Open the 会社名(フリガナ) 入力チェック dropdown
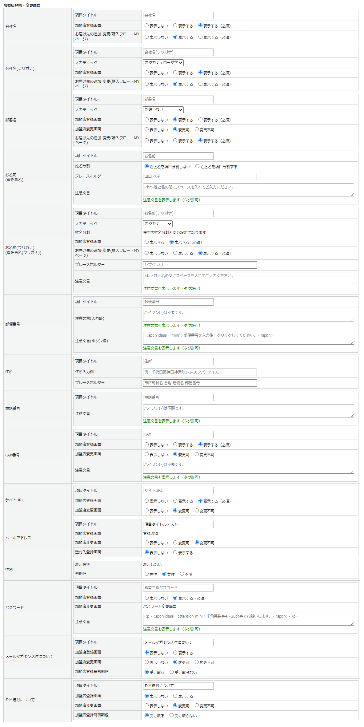This screenshot has width=364, height=727. tap(163, 63)
